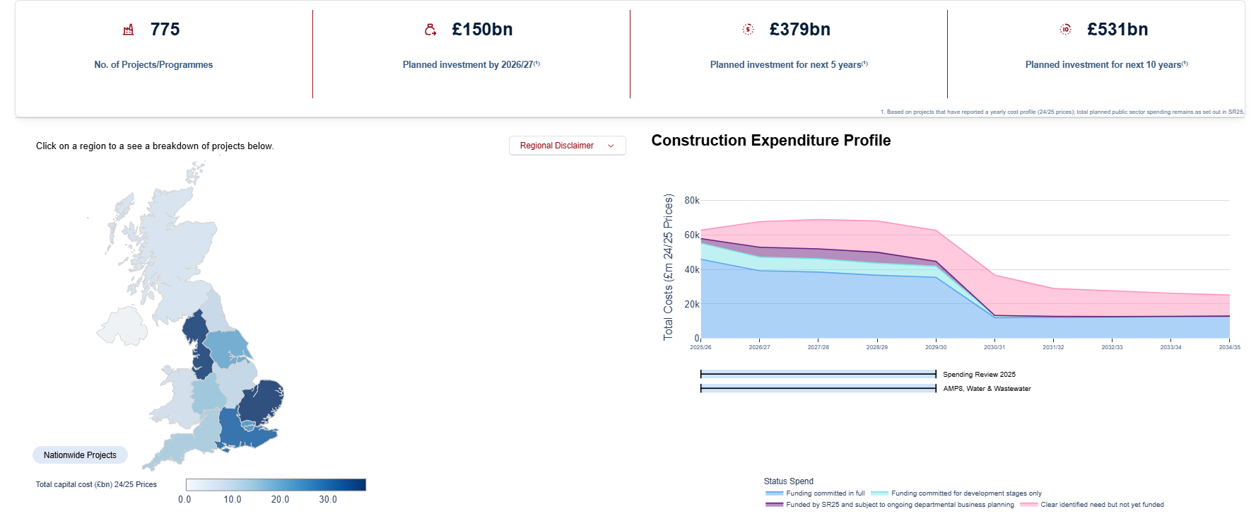Click the money bag icon beside £150bn

click(x=430, y=30)
